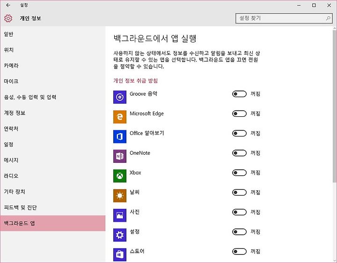Select the highlighted 백그라운드 앱 item
The image size is (337, 263).
click(52, 223)
